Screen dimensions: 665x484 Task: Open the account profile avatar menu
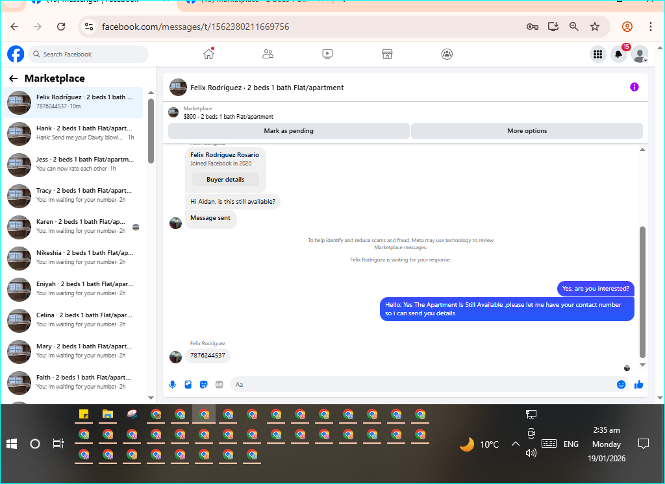(640, 54)
